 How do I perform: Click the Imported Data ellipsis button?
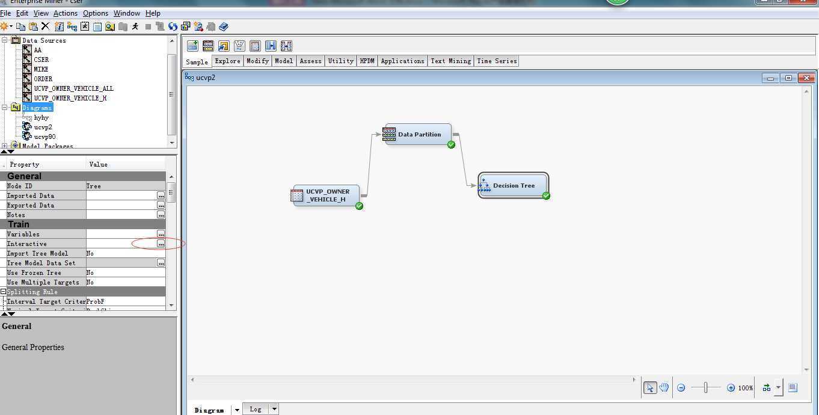[161, 195]
